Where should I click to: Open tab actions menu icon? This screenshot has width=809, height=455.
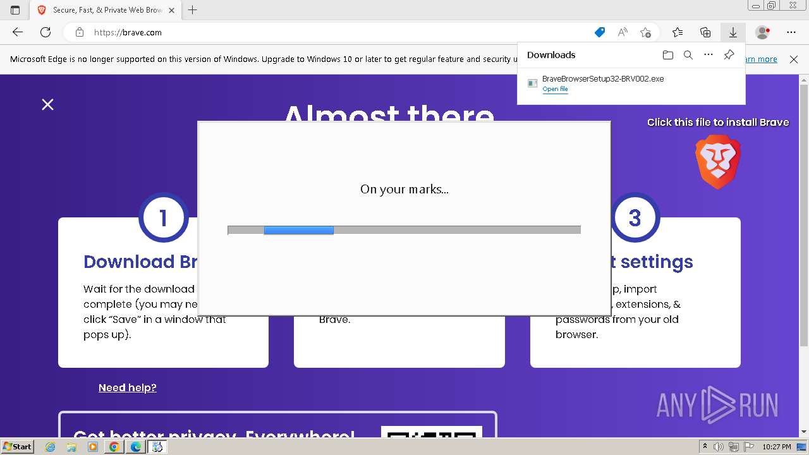[15, 10]
